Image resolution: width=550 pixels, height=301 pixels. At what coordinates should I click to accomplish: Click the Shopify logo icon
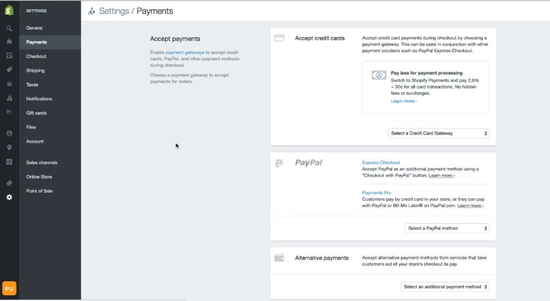(x=9, y=11)
